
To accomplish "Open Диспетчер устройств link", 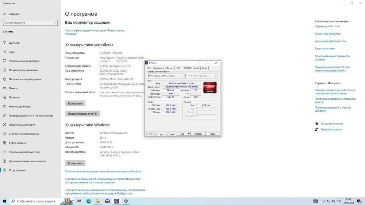I will point(327,33).
